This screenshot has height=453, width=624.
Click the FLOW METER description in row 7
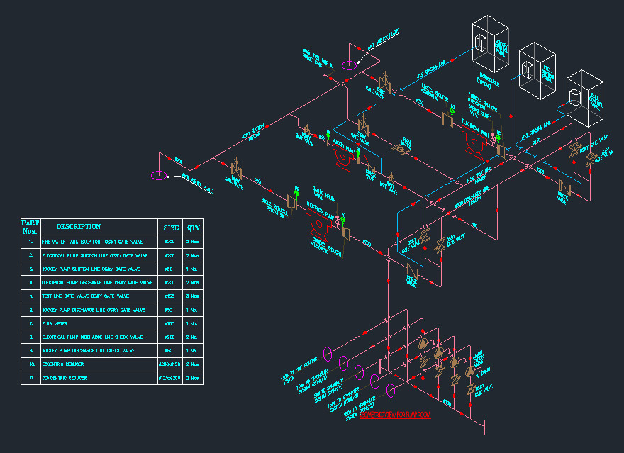point(55,324)
